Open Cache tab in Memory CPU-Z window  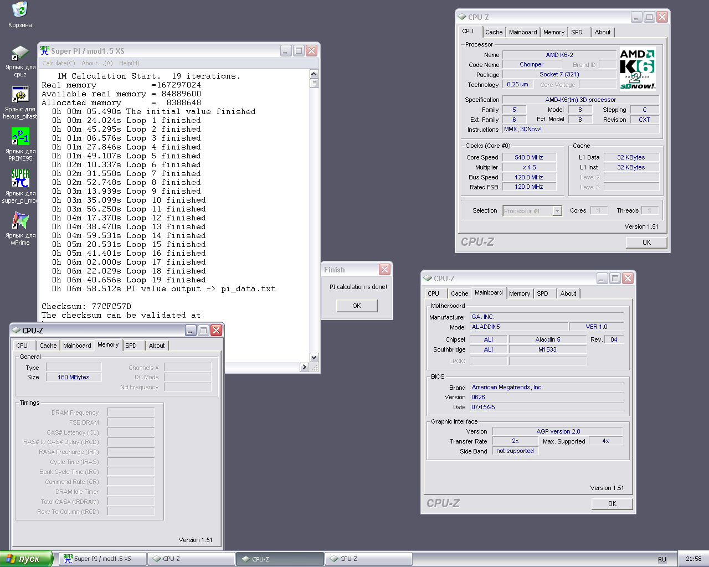(48, 346)
